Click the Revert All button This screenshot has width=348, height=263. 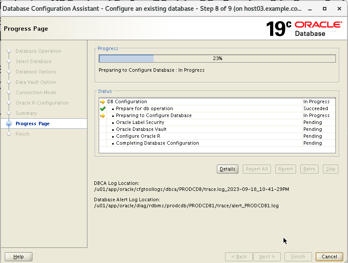click(257, 169)
